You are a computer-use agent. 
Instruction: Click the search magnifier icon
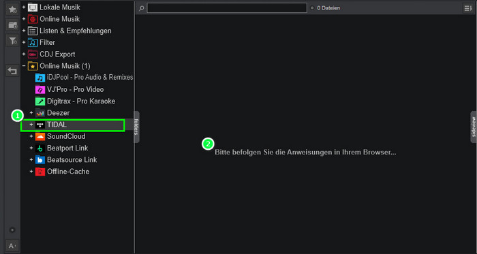(x=141, y=8)
